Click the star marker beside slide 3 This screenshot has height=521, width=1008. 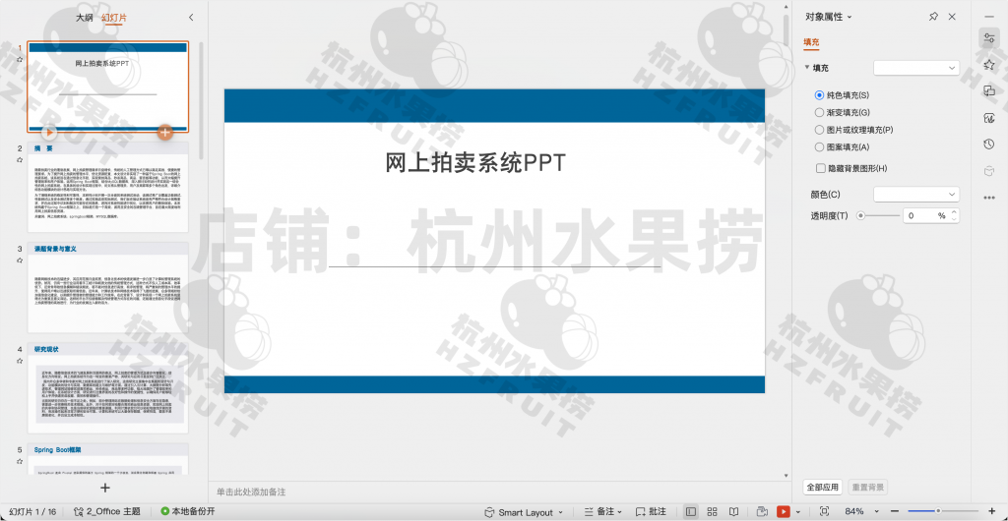click(x=20, y=260)
